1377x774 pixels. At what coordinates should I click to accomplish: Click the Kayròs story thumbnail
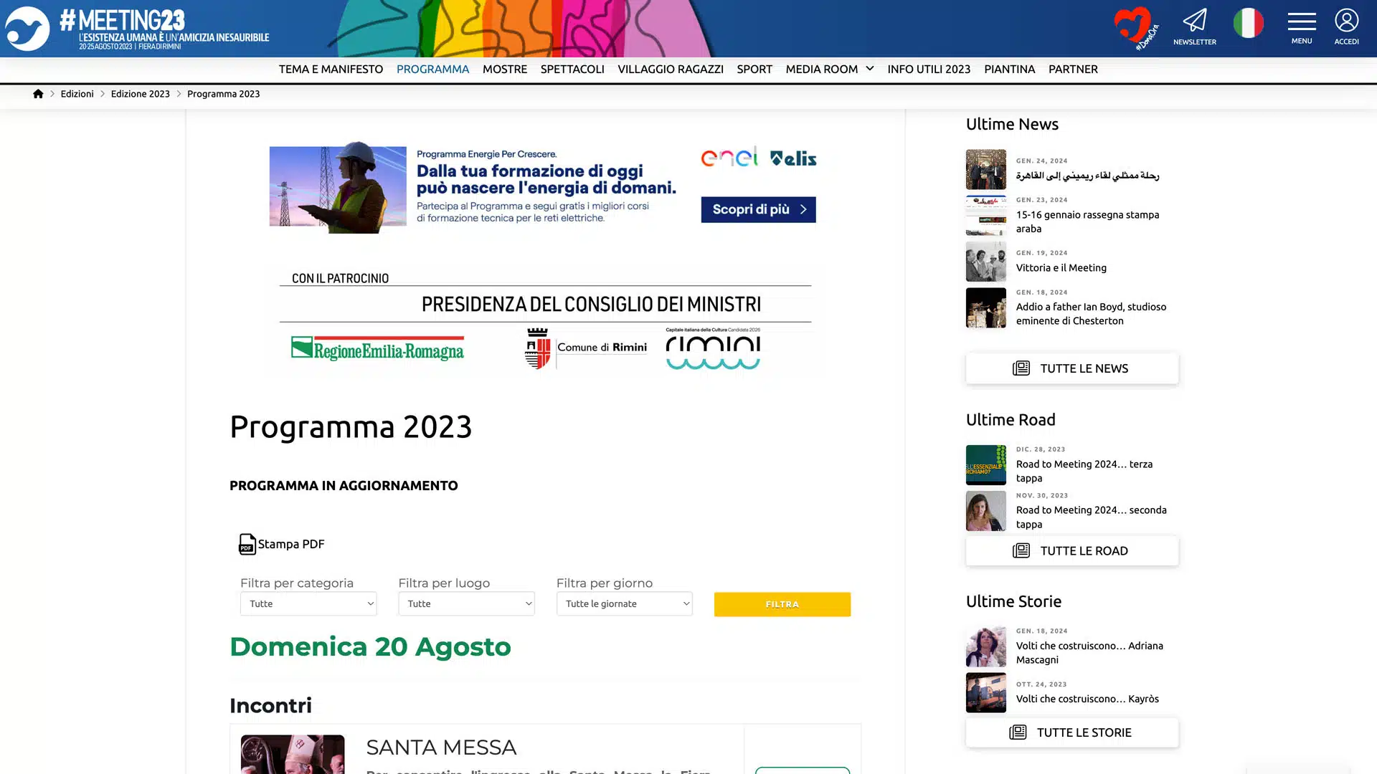(985, 692)
